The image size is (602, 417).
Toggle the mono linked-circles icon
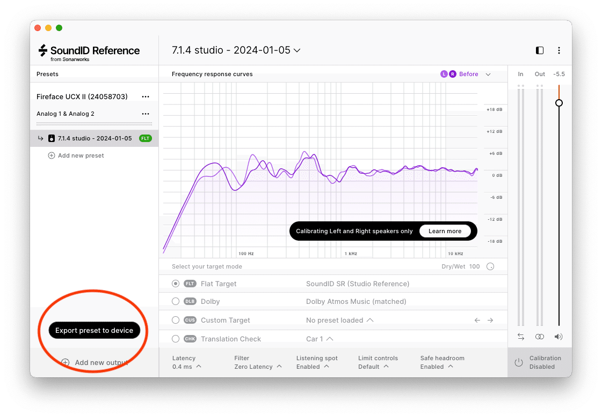539,337
